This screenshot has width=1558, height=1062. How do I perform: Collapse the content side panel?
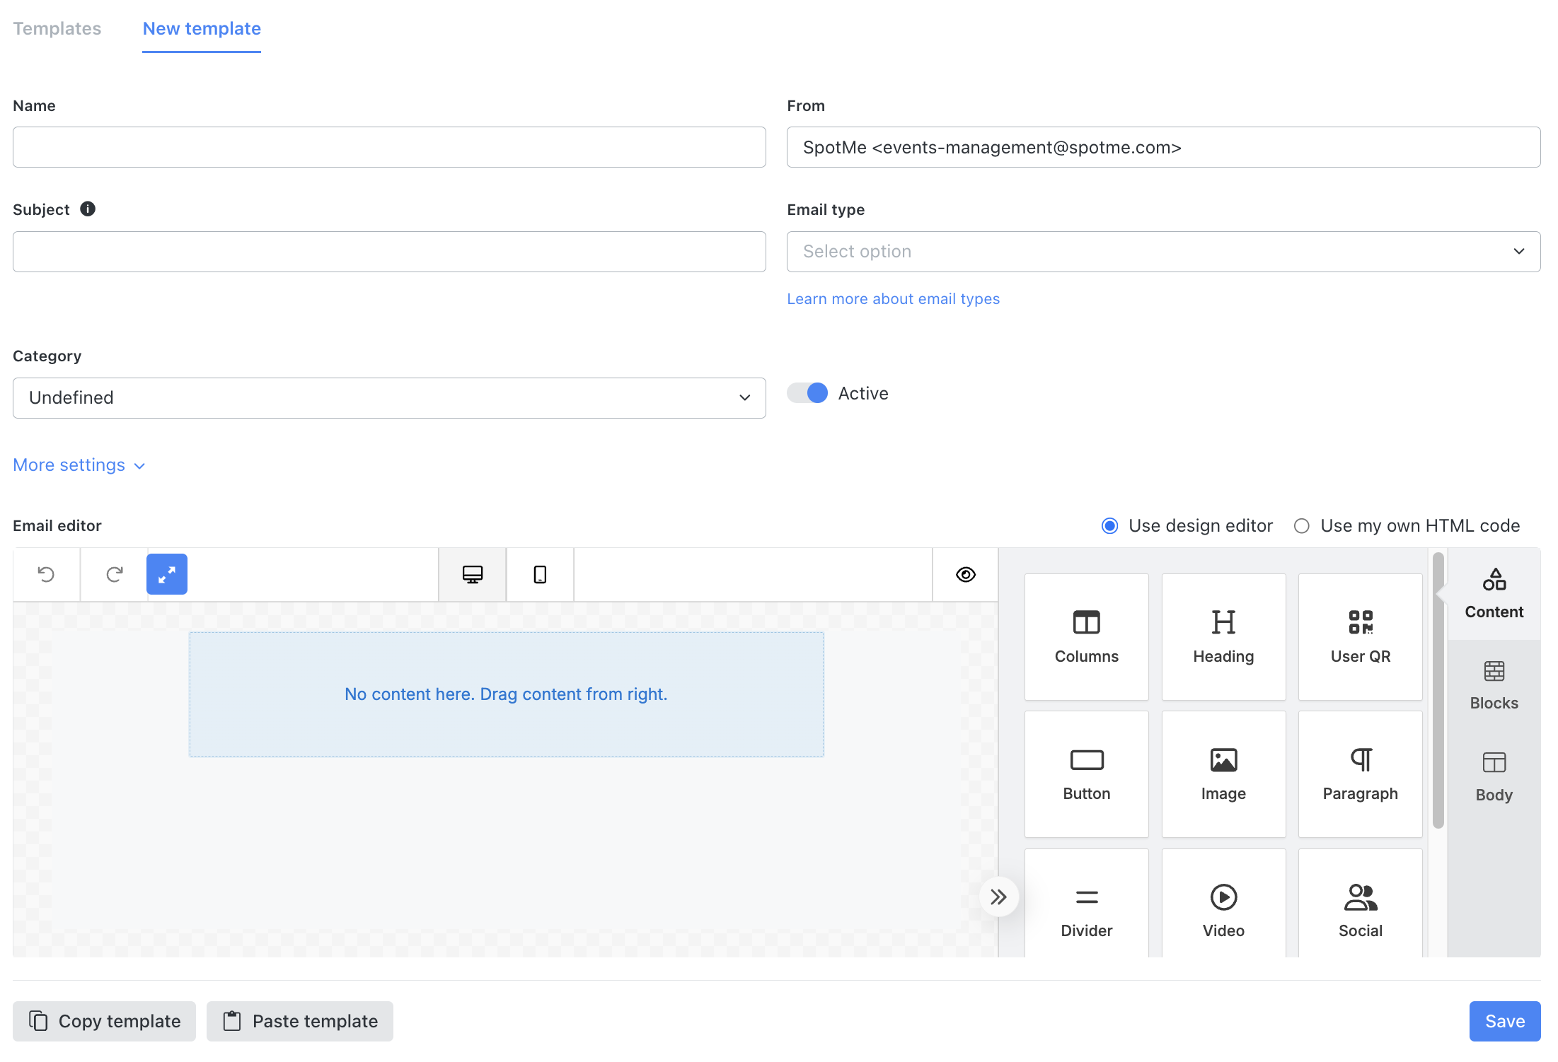pyautogui.click(x=998, y=897)
